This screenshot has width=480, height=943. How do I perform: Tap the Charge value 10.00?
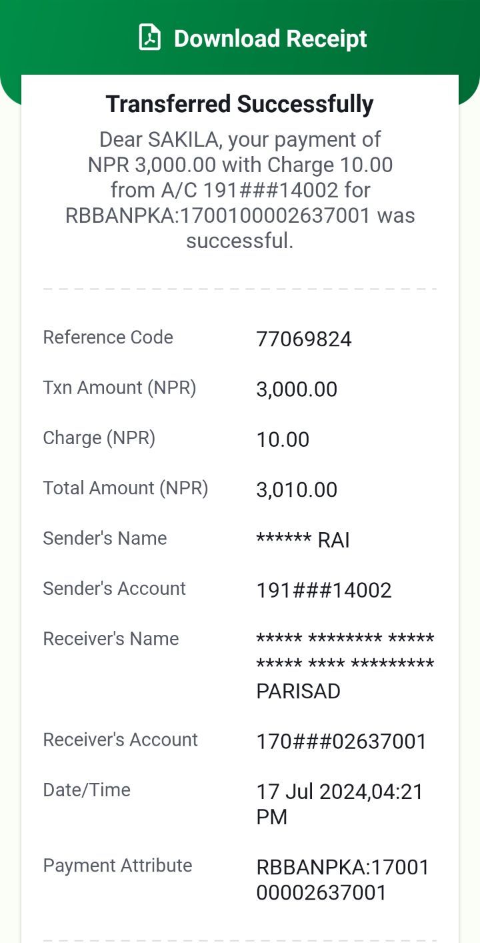coord(283,439)
